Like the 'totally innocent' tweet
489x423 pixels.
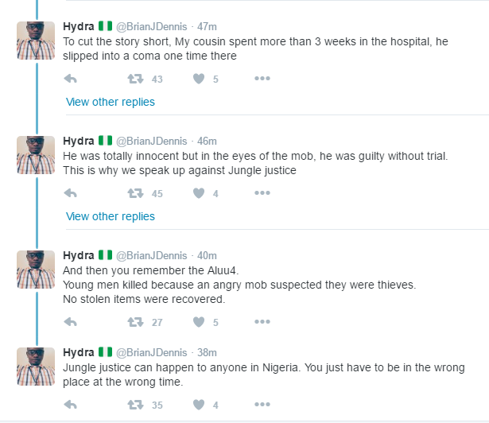[199, 193]
